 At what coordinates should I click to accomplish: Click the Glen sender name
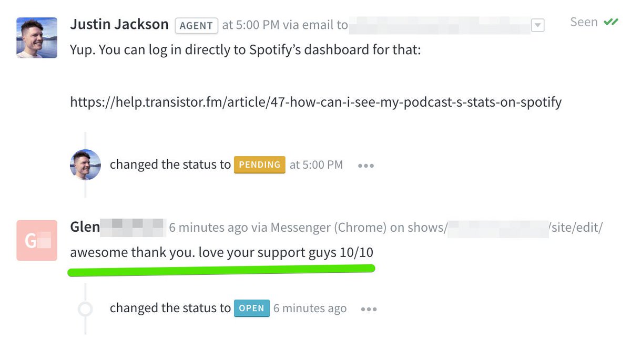click(85, 227)
